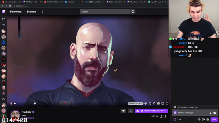Expand the Resubscribe dropdown chevron
Image resolution: width=219 pixels, height=123 pixels.
pos(165,111)
